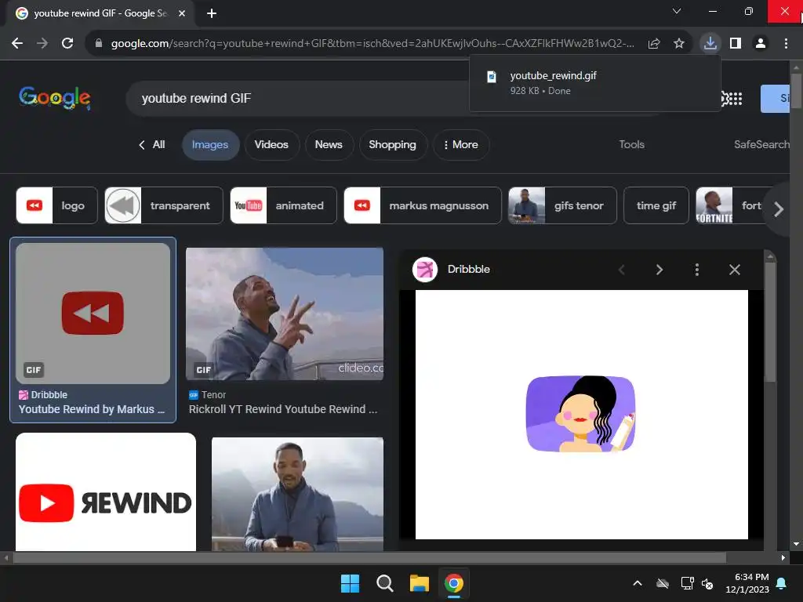Viewport: 803px width, 602px height.
Task: Switch to the News tab
Action: point(329,145)
